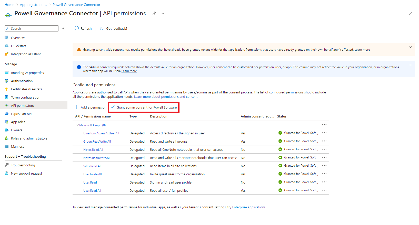Open App roles
419x225 pixels.
[x=18, y=122]
